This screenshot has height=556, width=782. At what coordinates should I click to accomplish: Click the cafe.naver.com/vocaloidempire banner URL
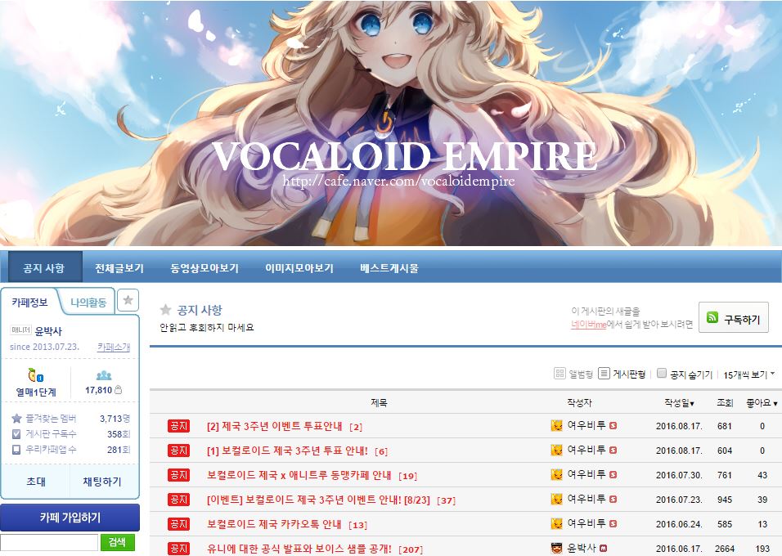click(x=398, y=181)
